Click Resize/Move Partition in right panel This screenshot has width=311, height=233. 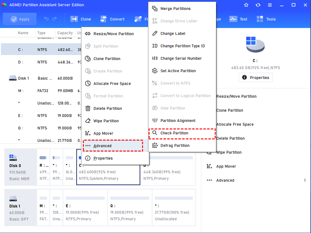(x=236, y=96)
